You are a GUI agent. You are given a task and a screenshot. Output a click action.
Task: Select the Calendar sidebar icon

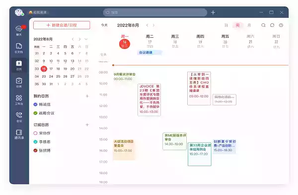pos(19,65)
